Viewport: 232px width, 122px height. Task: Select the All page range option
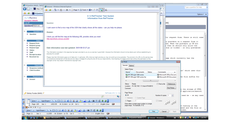[126, 95]
